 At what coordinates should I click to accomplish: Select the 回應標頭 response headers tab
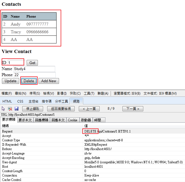pos(42,120)
